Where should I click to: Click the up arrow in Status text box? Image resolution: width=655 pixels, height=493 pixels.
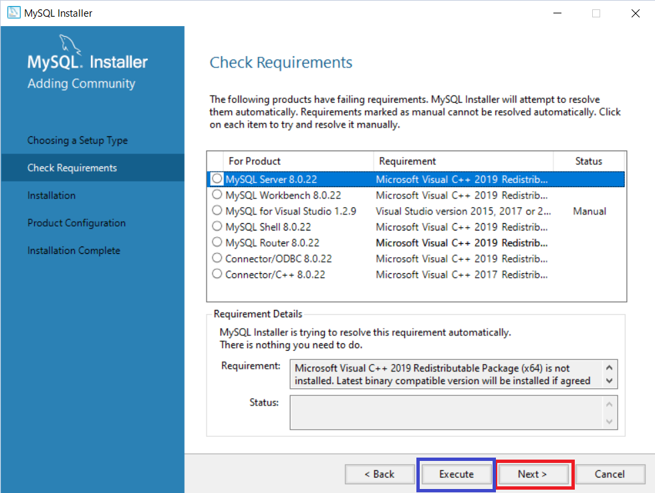[x=609, y=404]
